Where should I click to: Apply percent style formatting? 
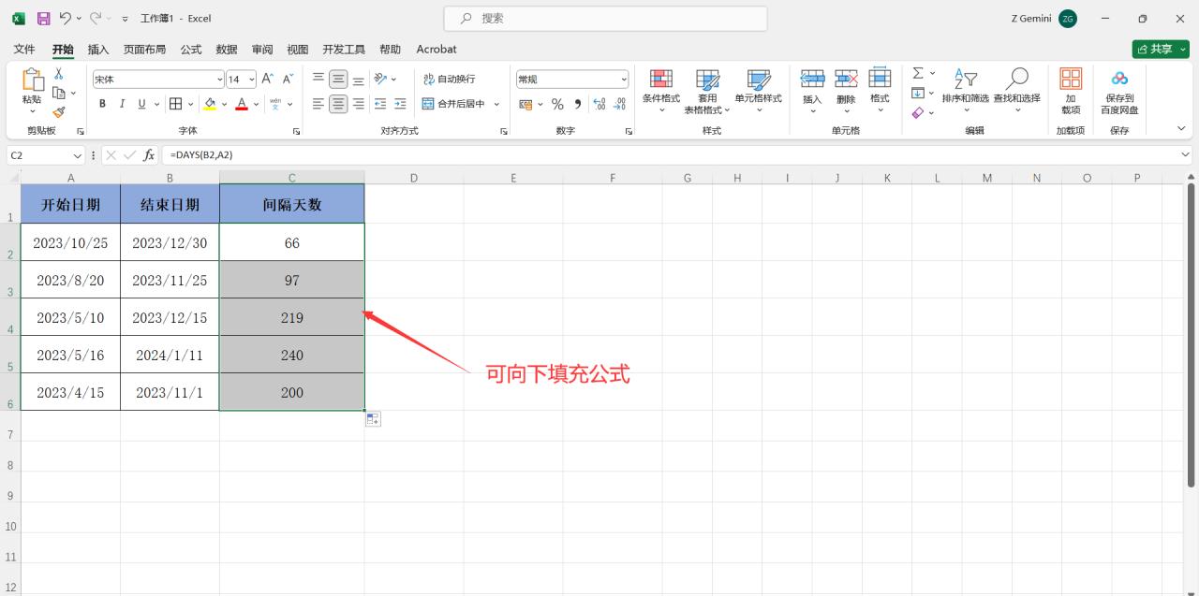[x=557, y=104]
